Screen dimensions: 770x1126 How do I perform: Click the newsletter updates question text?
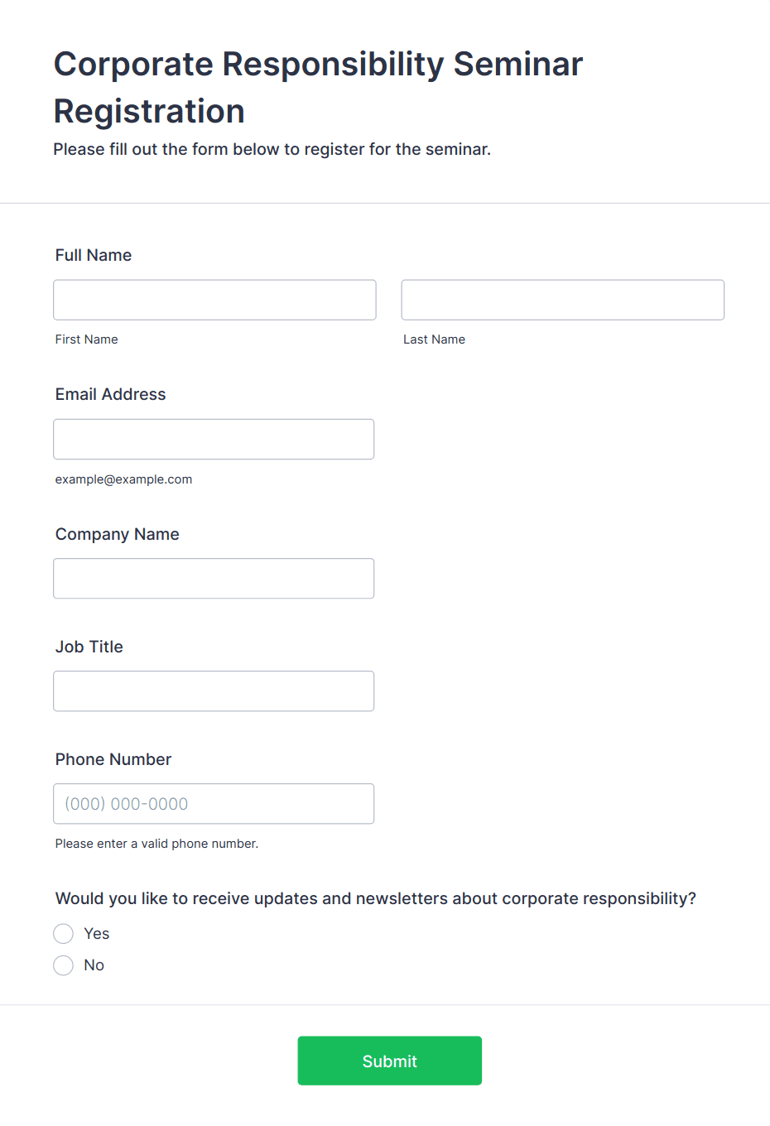coord(376,898)
